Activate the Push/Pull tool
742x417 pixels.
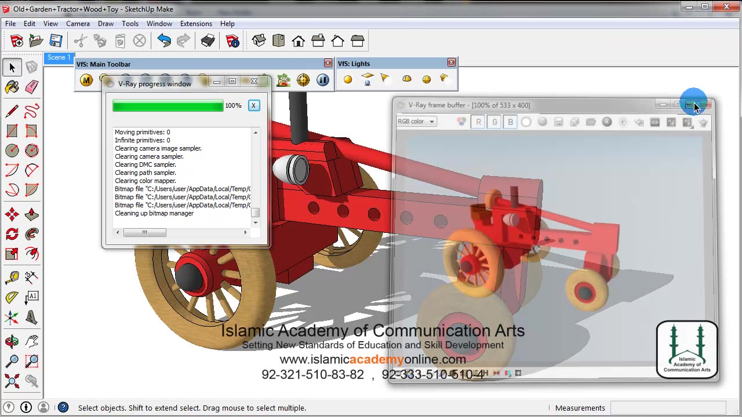tap(32, 214)
